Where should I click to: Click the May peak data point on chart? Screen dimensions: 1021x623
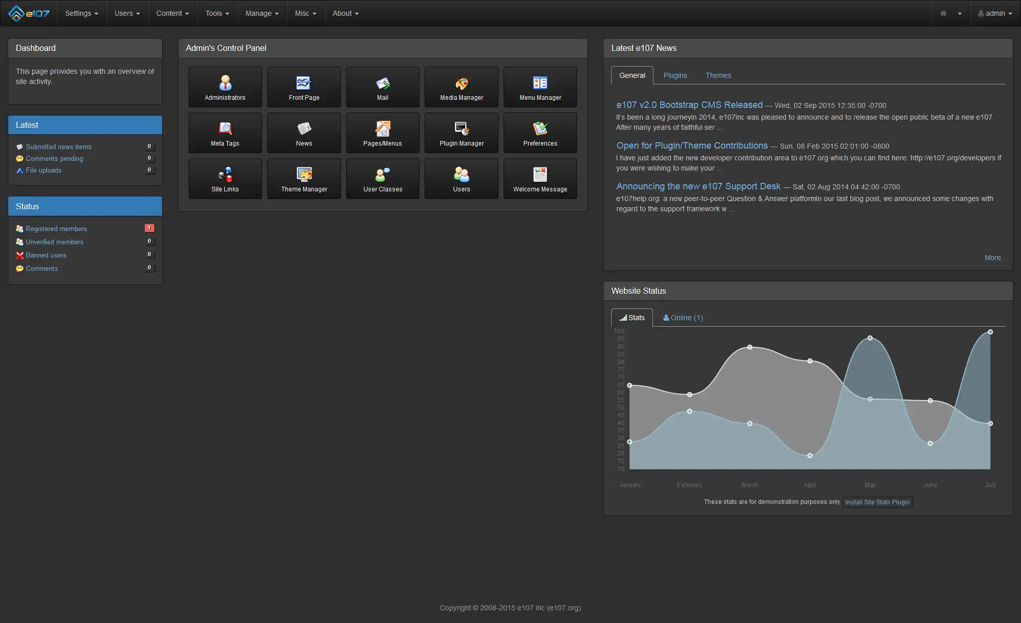coord(870,338)
